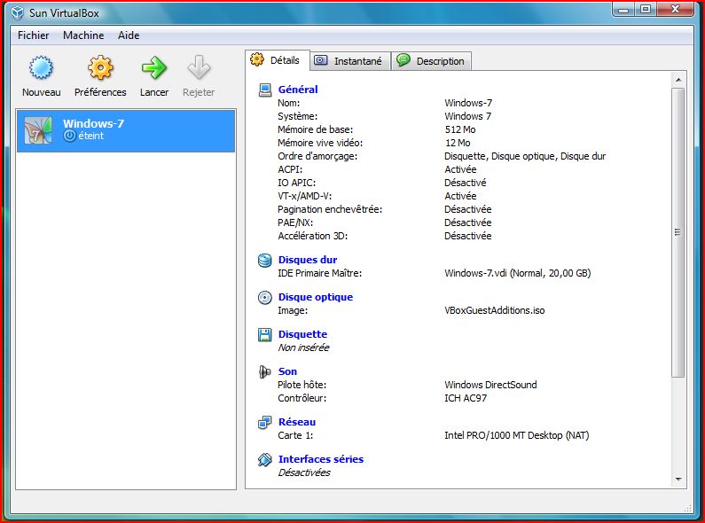Click the Détails tab gear icon

click(257, 59)
